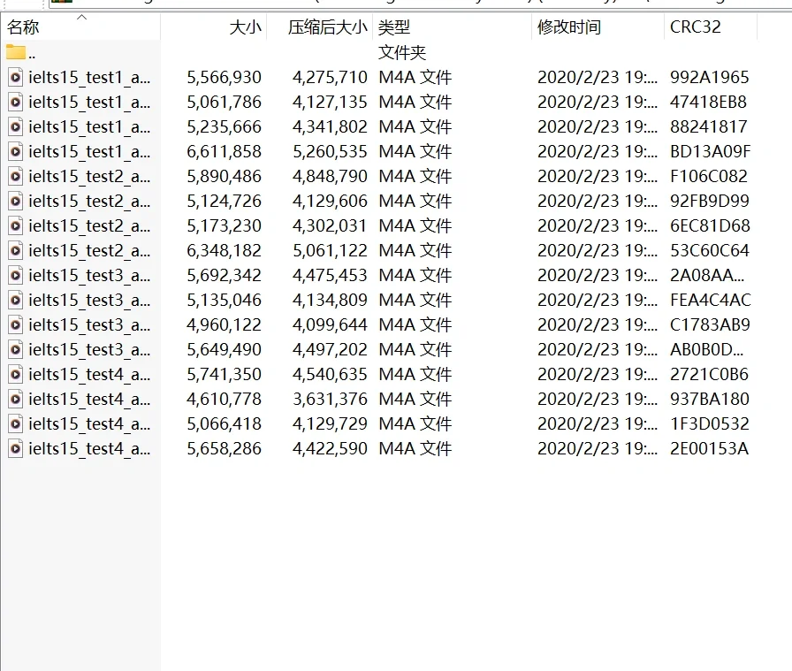Click M4A file icon for row sized 5,566,930
The image size is (792, 671).
point(16,77)
